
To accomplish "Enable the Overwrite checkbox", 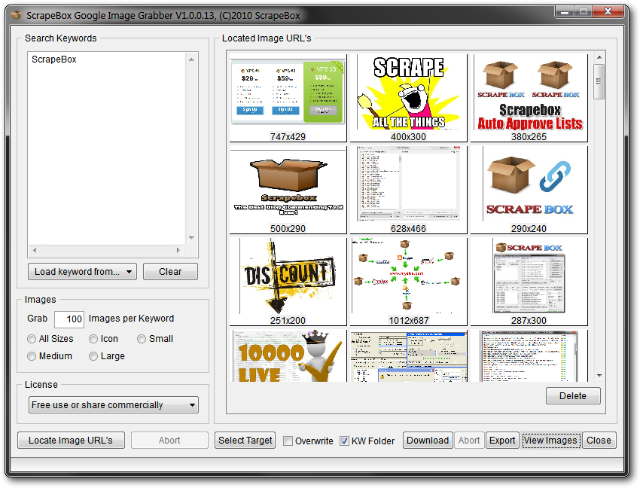I will tap(288, 441).
